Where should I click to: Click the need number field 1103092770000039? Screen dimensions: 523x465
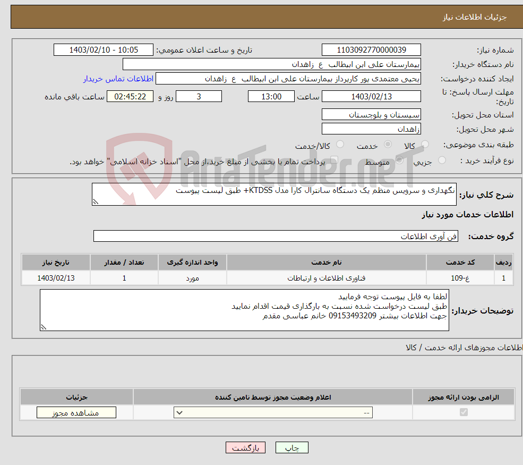click(x=371, y=50)
